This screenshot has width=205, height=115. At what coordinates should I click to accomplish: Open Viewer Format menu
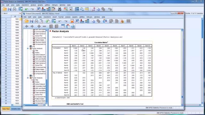coord(61,17)
